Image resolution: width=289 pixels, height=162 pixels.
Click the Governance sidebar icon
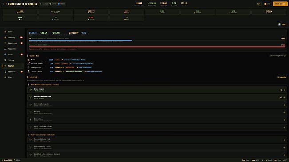pos(5,43)
